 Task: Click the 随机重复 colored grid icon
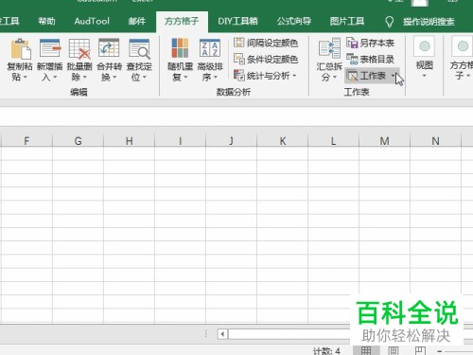point(180,48)
